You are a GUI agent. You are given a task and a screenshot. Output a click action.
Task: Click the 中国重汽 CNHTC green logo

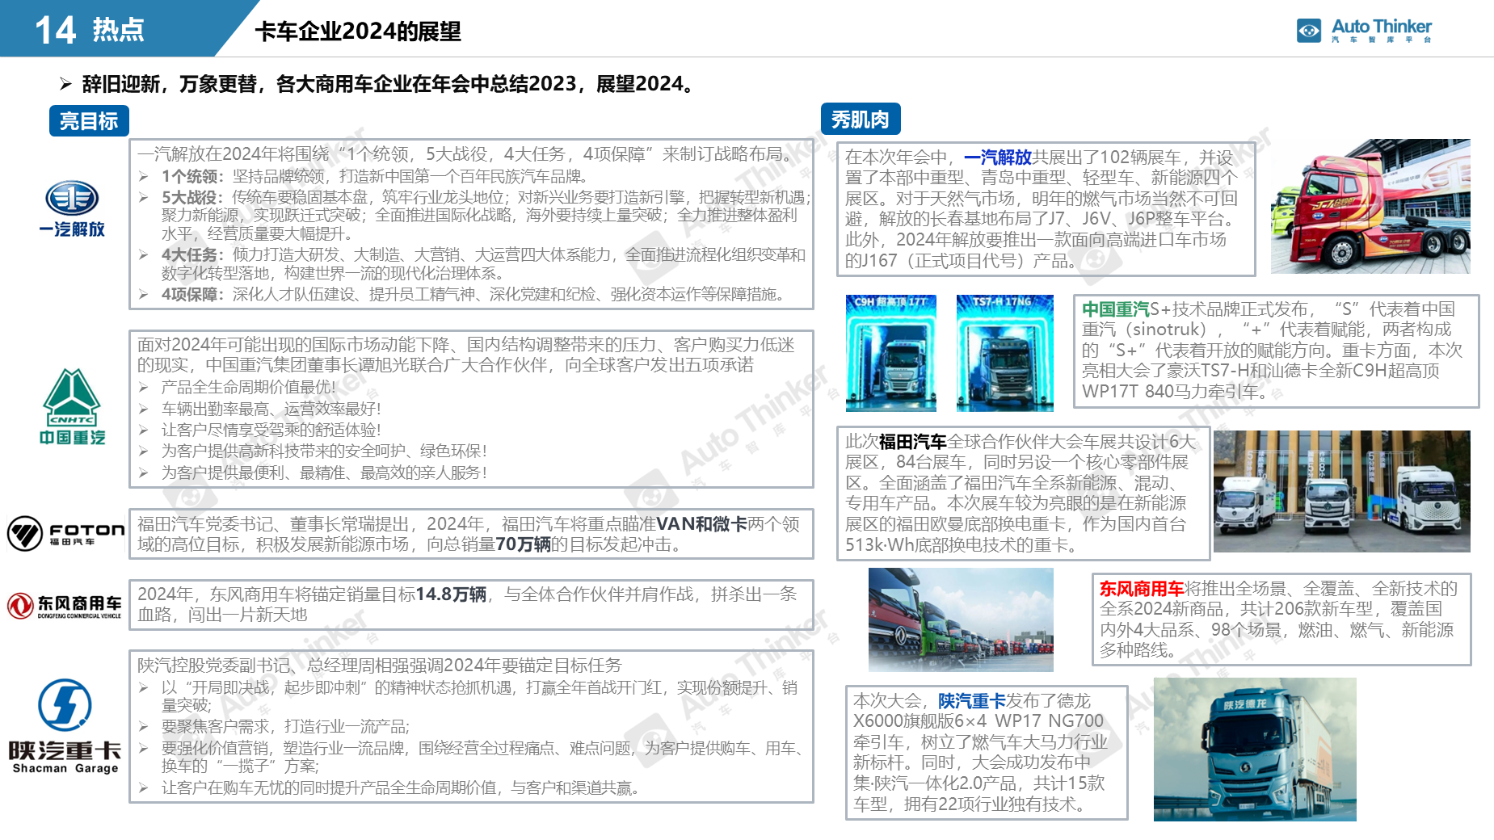point(72,406)
